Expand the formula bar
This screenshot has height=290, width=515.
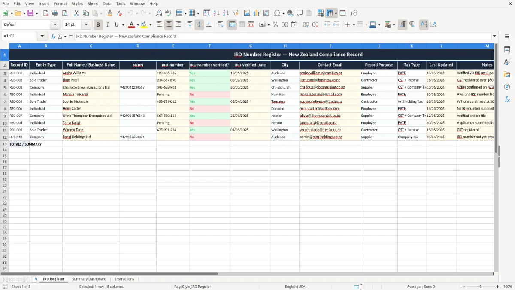point(494,36)
